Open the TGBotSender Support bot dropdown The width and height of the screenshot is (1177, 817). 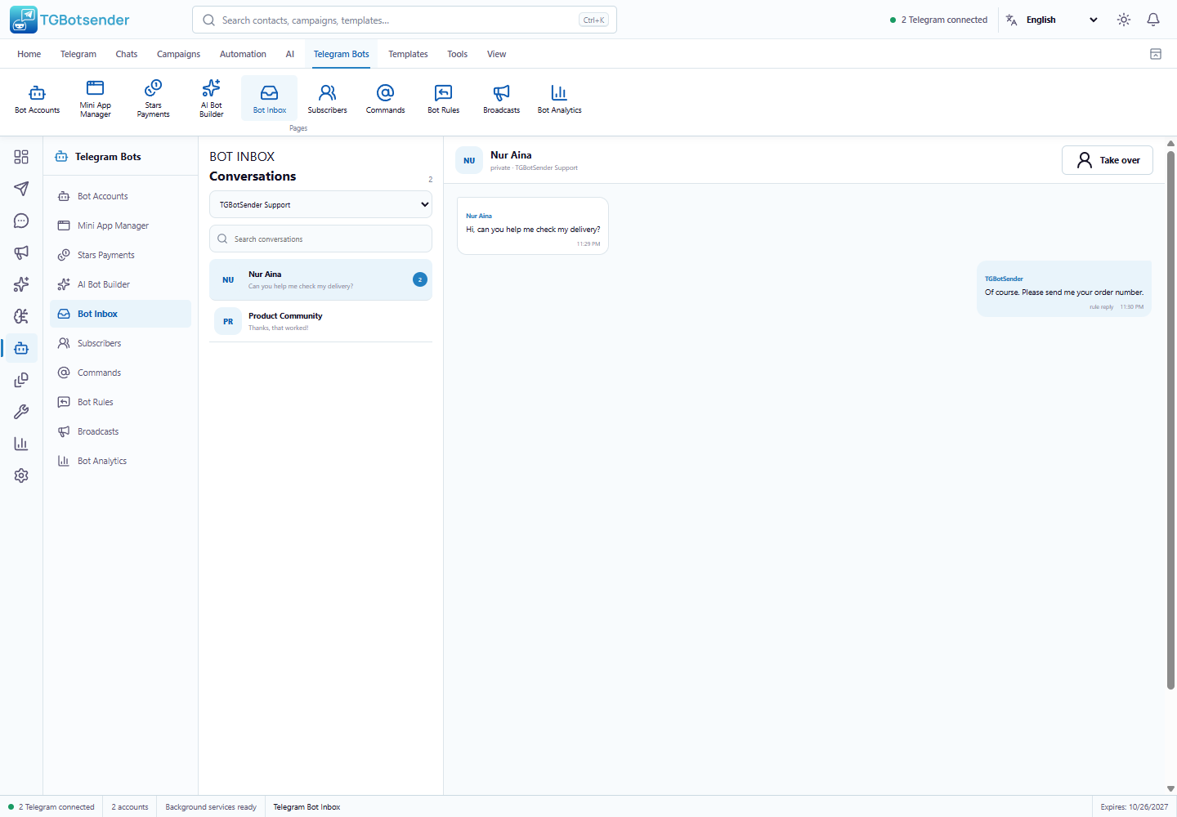(x=320, y=204)
